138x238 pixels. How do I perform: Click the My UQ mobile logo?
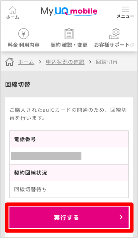coord(69,12)
